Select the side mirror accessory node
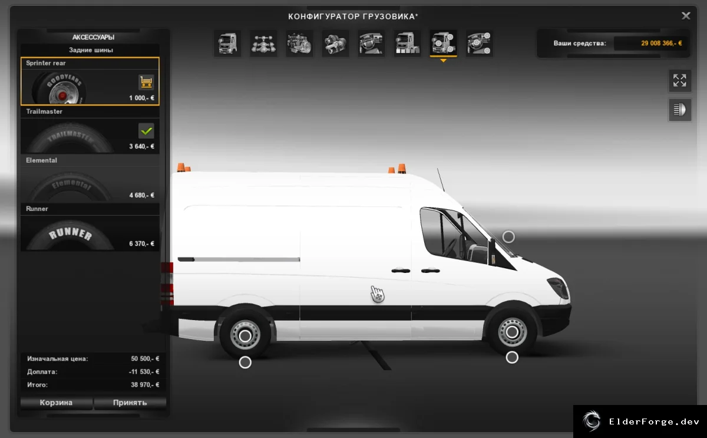The image size is (707, 438). pyautogui.click(x=508, y=237)
